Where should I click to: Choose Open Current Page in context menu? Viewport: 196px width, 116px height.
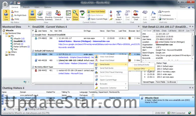click(111, 80)
